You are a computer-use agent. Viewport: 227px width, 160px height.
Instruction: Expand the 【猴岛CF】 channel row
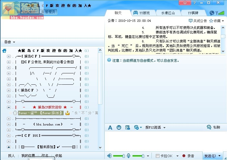pos(9,56)
